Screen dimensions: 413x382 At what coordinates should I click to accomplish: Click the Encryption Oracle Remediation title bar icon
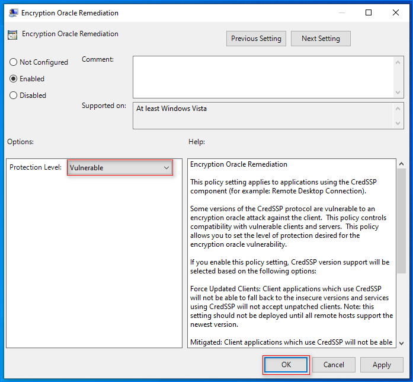click(13, 13)
